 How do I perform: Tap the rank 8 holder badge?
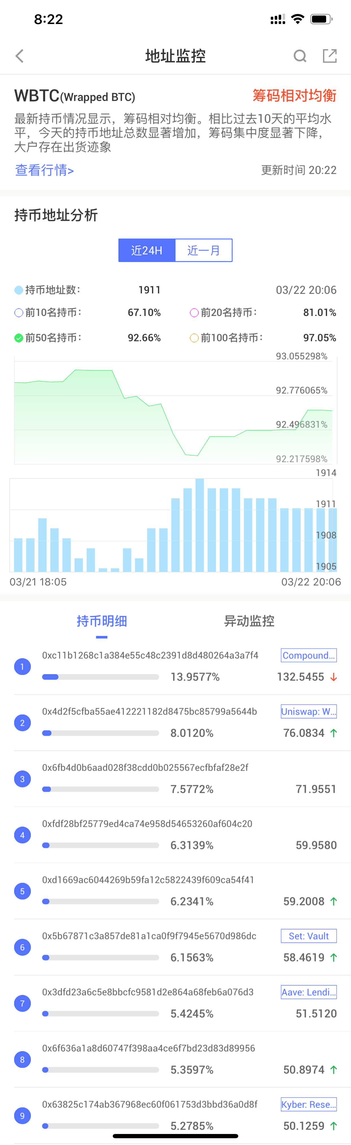(x=22, y=1060)
